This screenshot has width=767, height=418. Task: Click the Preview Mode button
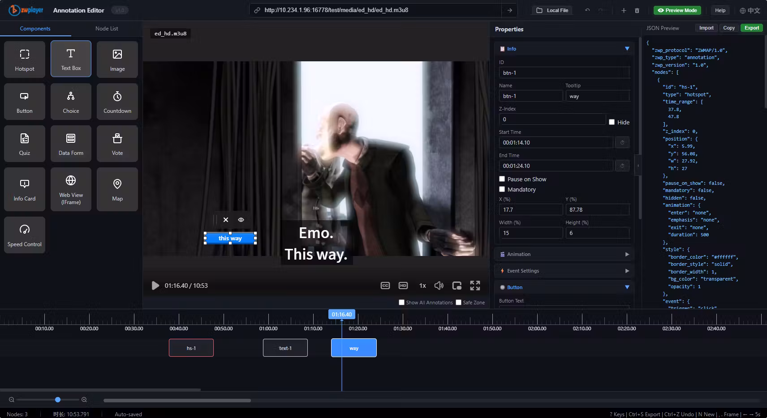coord(677,10)
